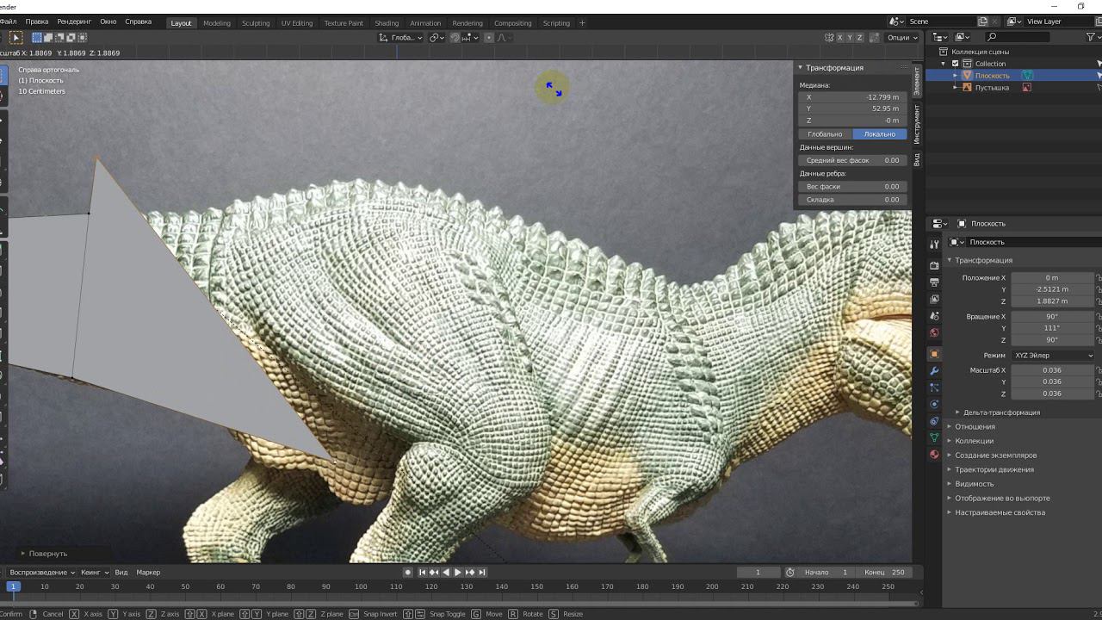Toggle X axis mirror in viewport header
This screenshot has width=1102, height=620.
[x=839, y=37]
